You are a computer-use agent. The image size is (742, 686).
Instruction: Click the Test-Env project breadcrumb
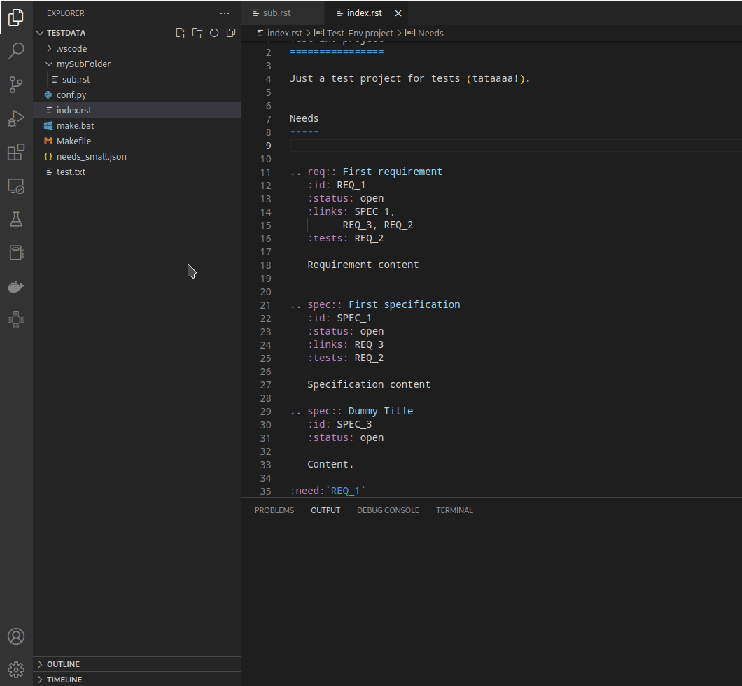[x=354, y=33]
